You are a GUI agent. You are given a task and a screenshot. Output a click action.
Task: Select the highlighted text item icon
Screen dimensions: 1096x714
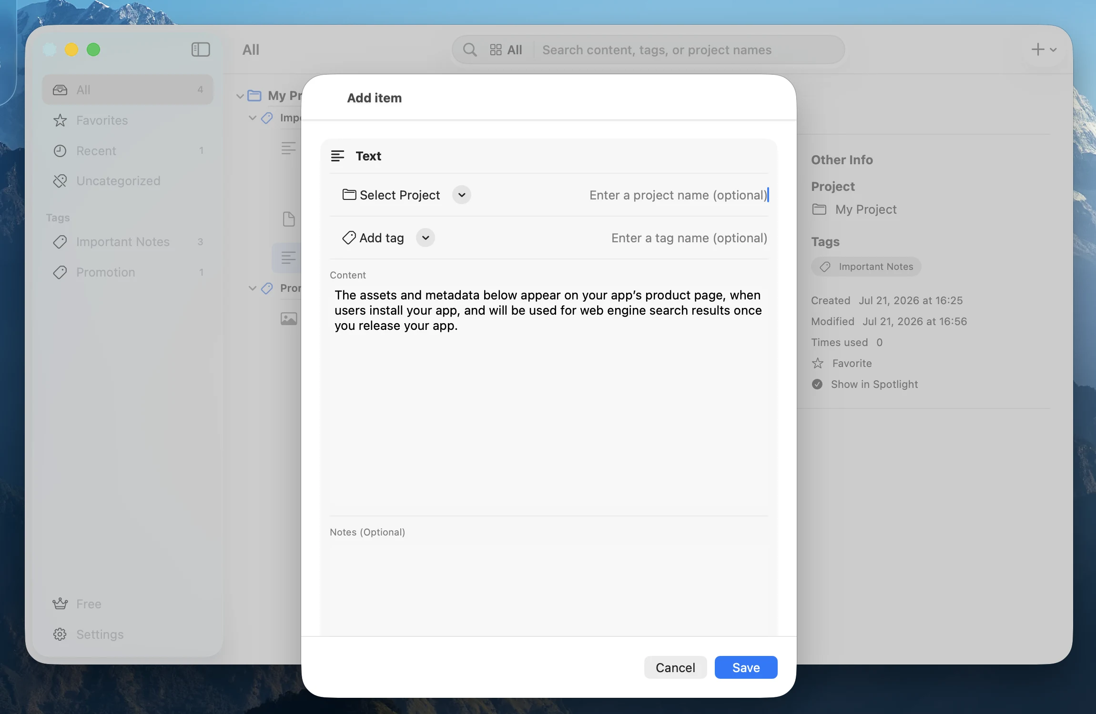pos(289,258)
